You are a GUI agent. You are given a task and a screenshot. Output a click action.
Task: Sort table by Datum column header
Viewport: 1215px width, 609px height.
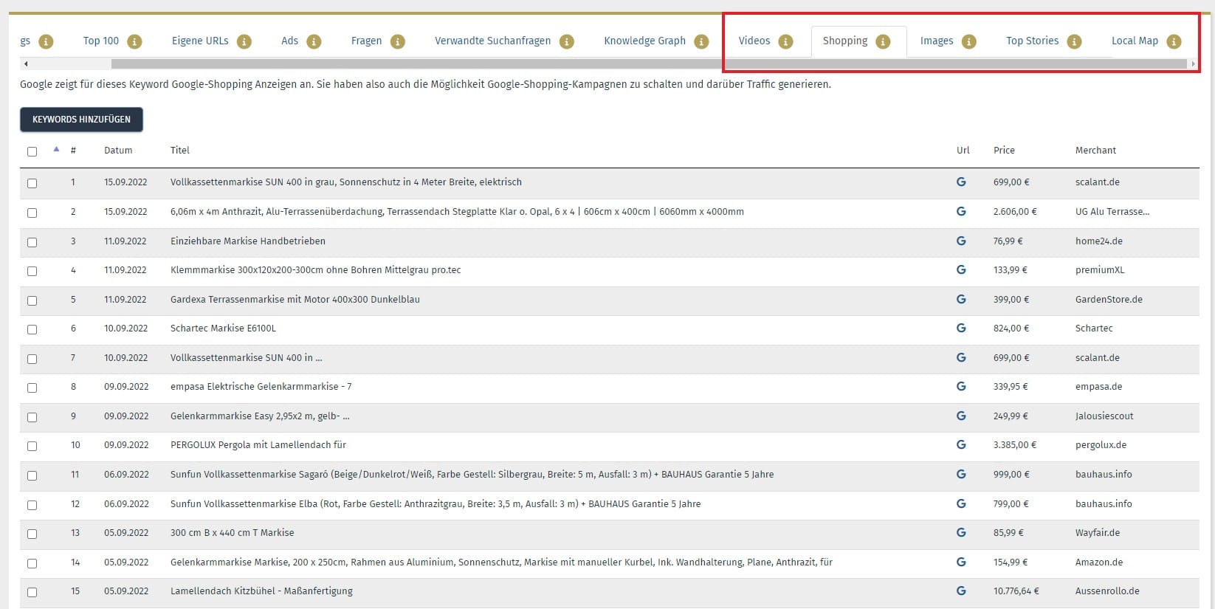(x=118, y=150)
